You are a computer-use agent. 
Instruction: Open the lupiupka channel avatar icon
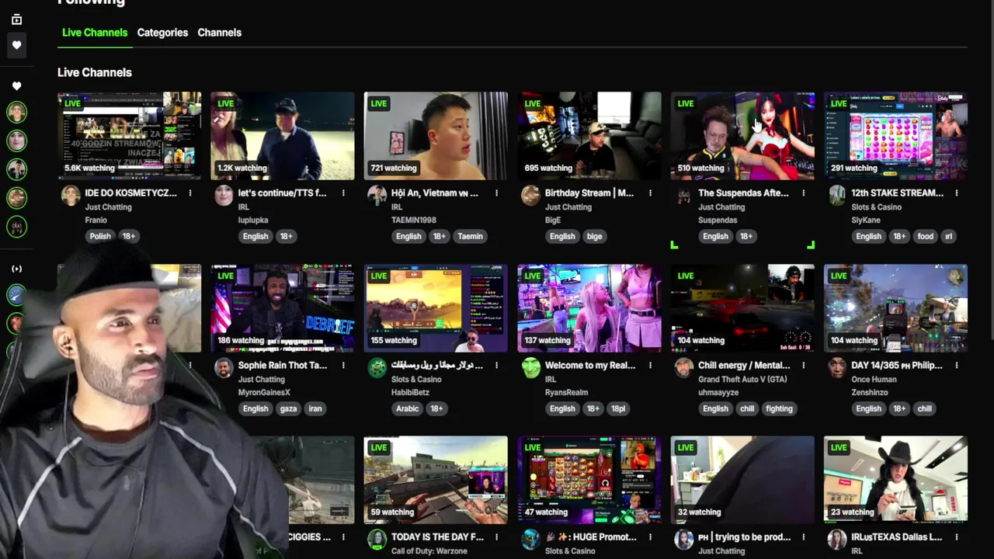[x=224, y=196]
